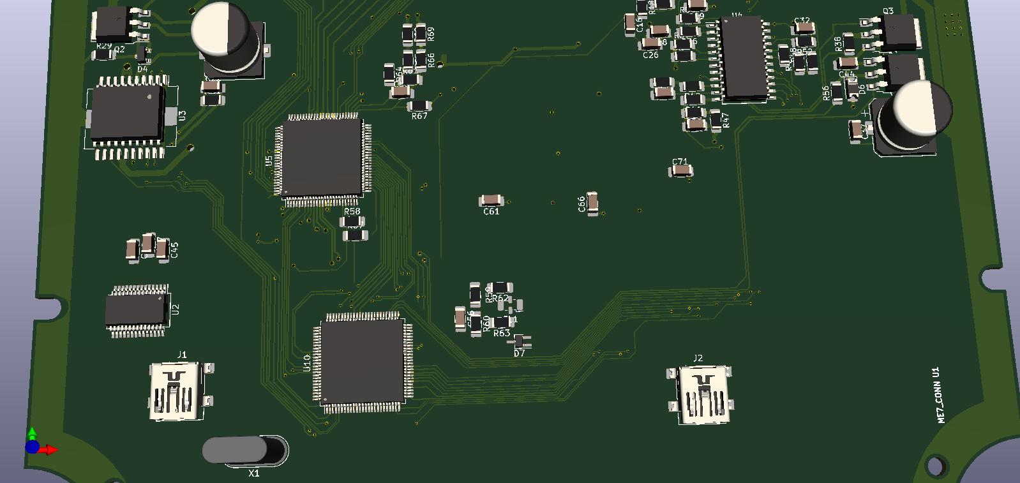
Task: Click the X1 crystal oscillator
Action: pyautogui.click(x=245, y=450)
